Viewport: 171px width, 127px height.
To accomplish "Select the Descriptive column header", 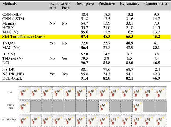I will pyautogui.click(x=84, y=3).
